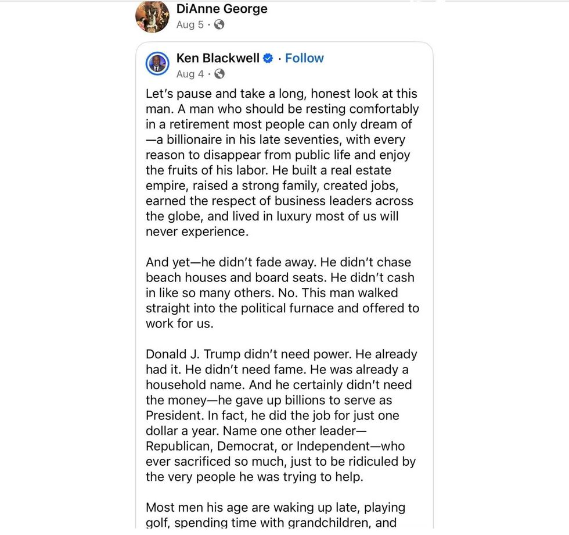Click the phrase "never experience" ending first paragraph
Viewport: 569px width, 535px height.
[x=196, y=231]
